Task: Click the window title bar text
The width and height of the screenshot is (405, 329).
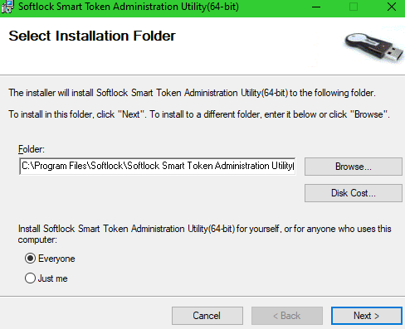Action: pyautogui.click(x=129, y=7)
